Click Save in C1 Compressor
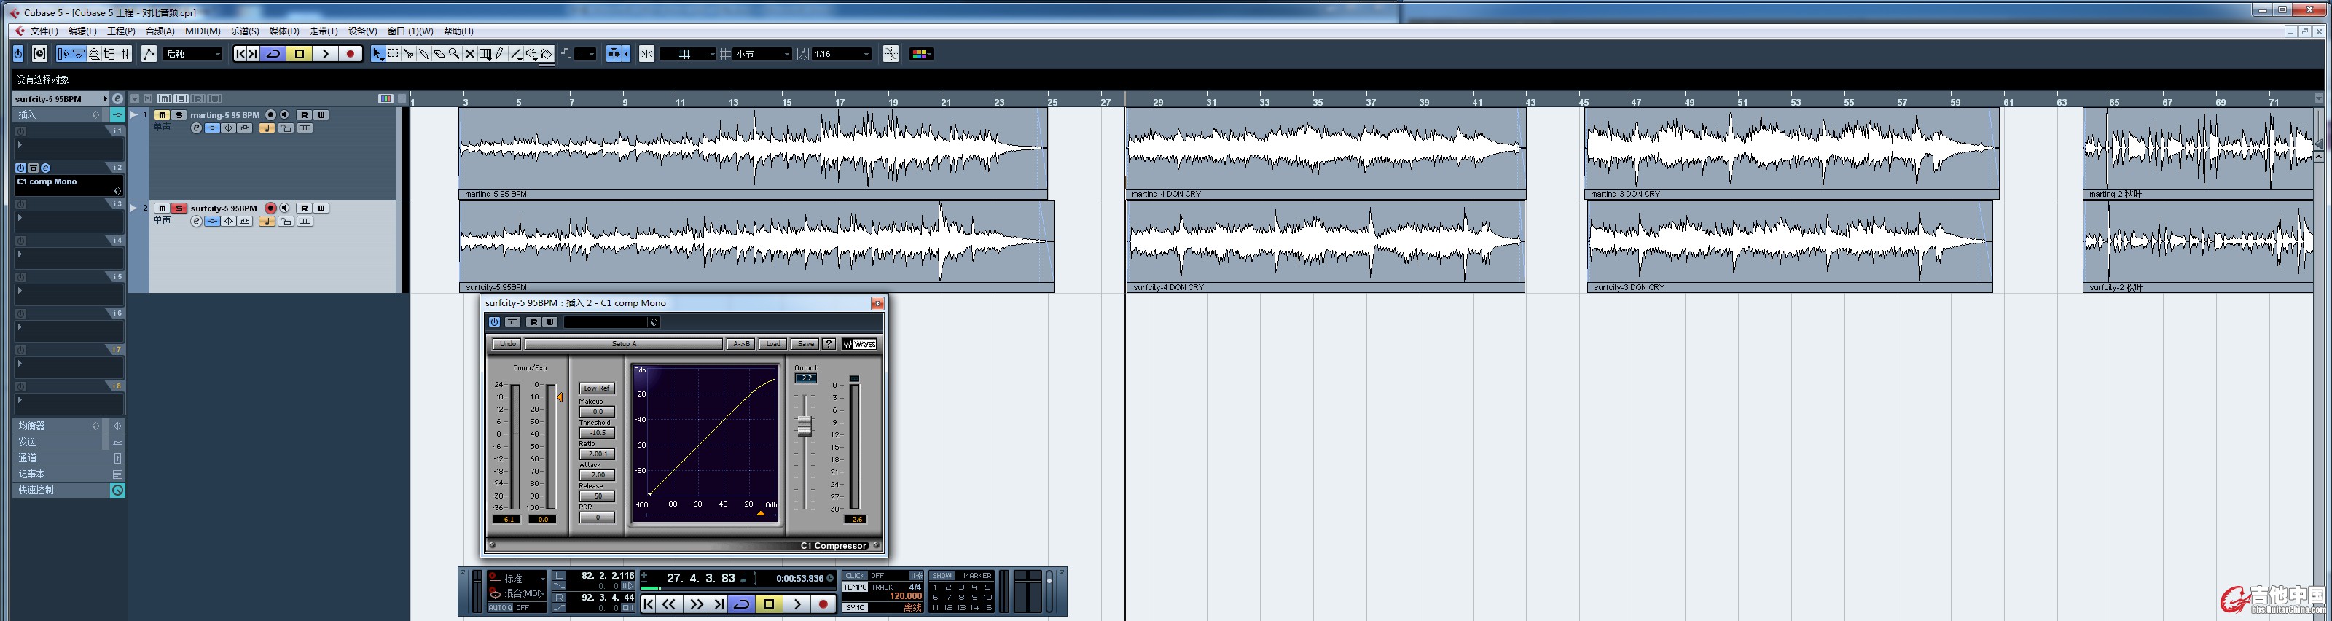This screenshot has height=621, width=2332. pyautogui.click(x=806, y=344)
